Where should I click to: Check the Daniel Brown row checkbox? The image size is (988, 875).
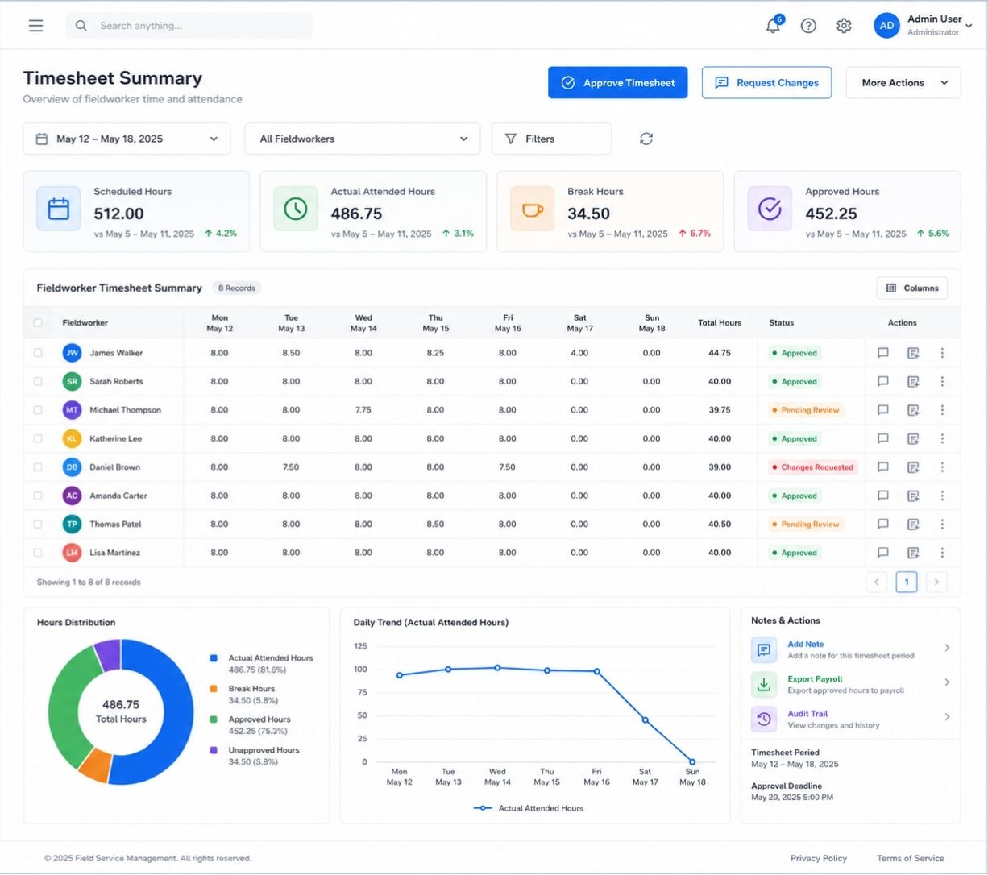[x=38, y=467]
